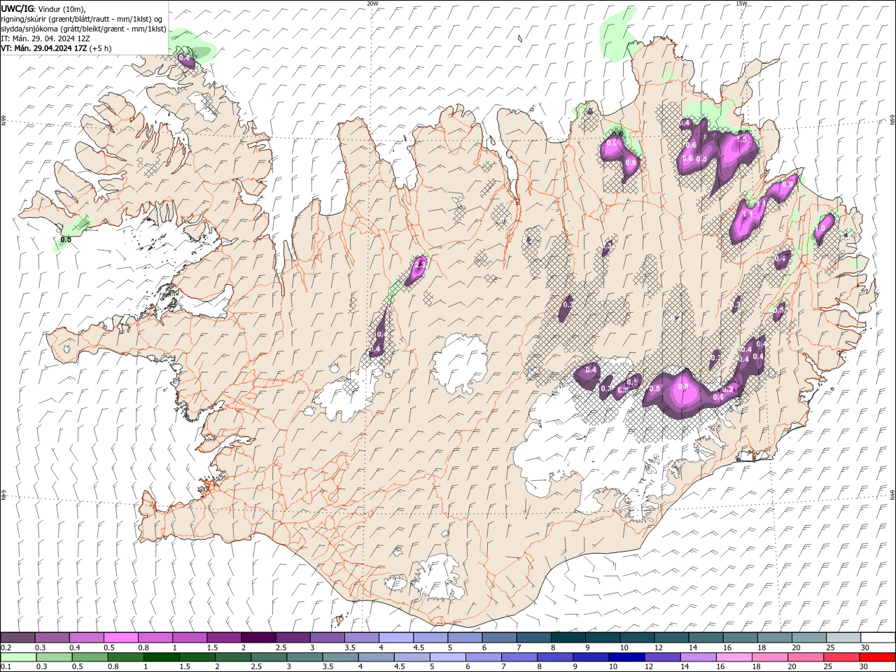Select the darkest green swatch at 1, lower legend
Screen dimensions: 896x672
point(162,657)
